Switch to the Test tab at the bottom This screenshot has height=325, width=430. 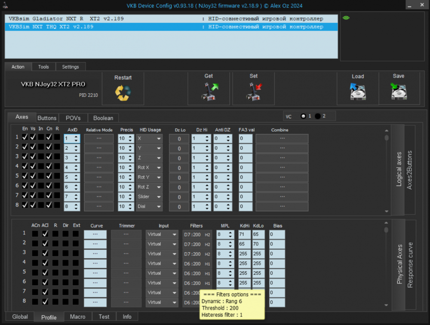[104, 316]
